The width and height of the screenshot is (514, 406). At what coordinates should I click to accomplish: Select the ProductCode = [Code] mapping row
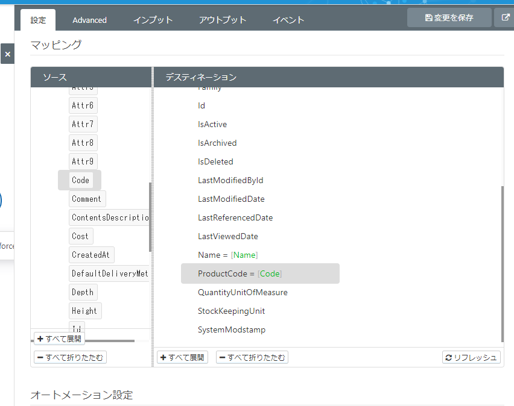(x=242, y=273)
